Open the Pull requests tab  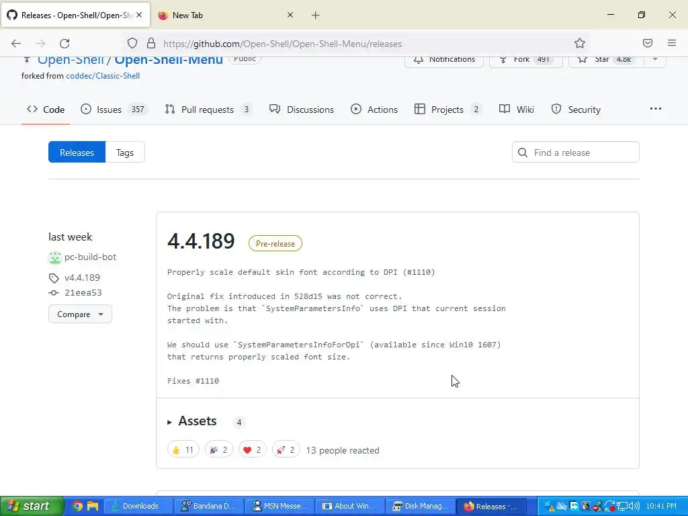pos(209,110)
